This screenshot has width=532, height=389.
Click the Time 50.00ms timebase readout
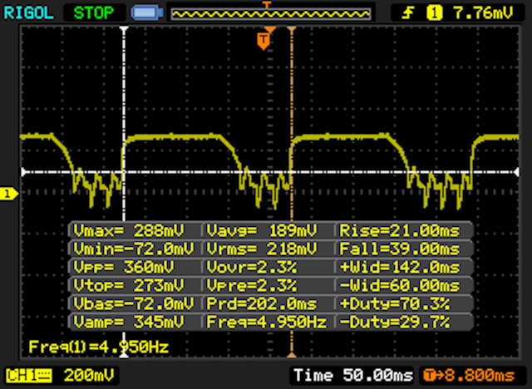353,376
